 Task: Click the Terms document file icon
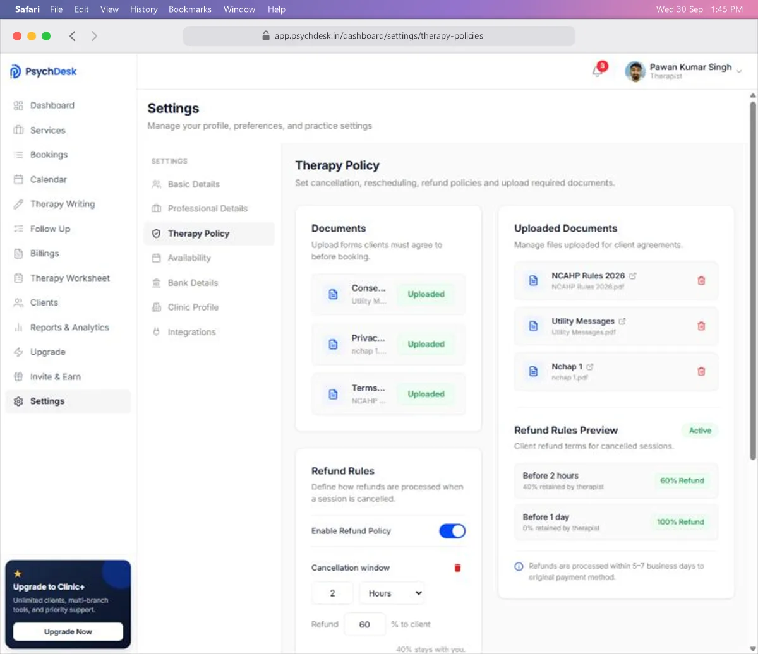333,394
